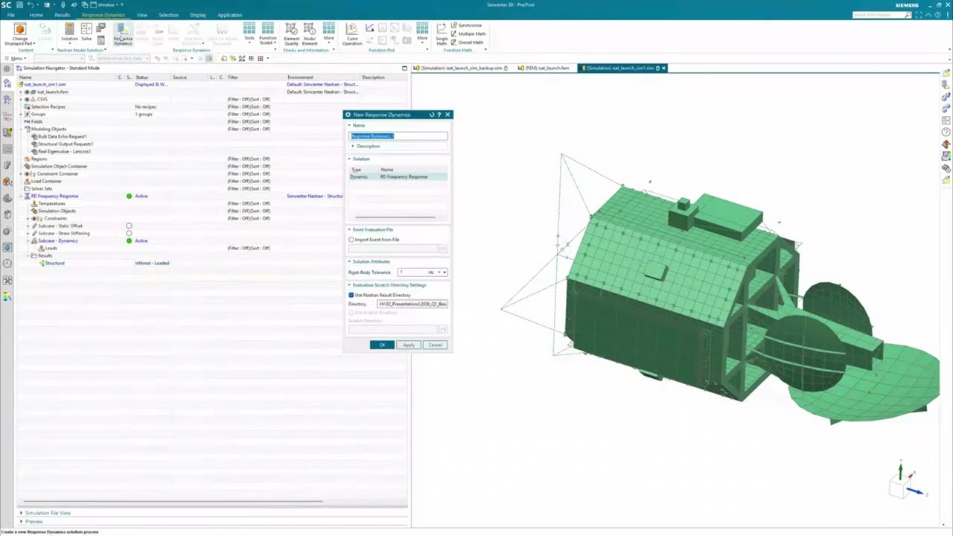This screenshot has width=953, height=536.
Task: Click Overall Math option
Action: pyautogui.click(x=468, y=42)
